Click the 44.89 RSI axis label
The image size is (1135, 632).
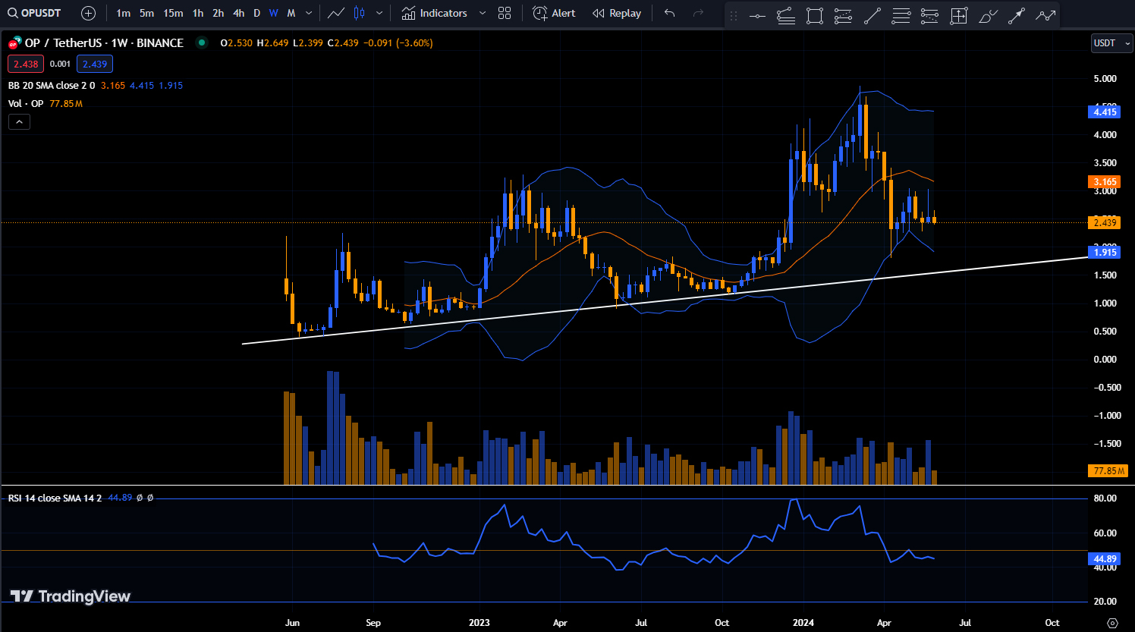[1105, 559]
